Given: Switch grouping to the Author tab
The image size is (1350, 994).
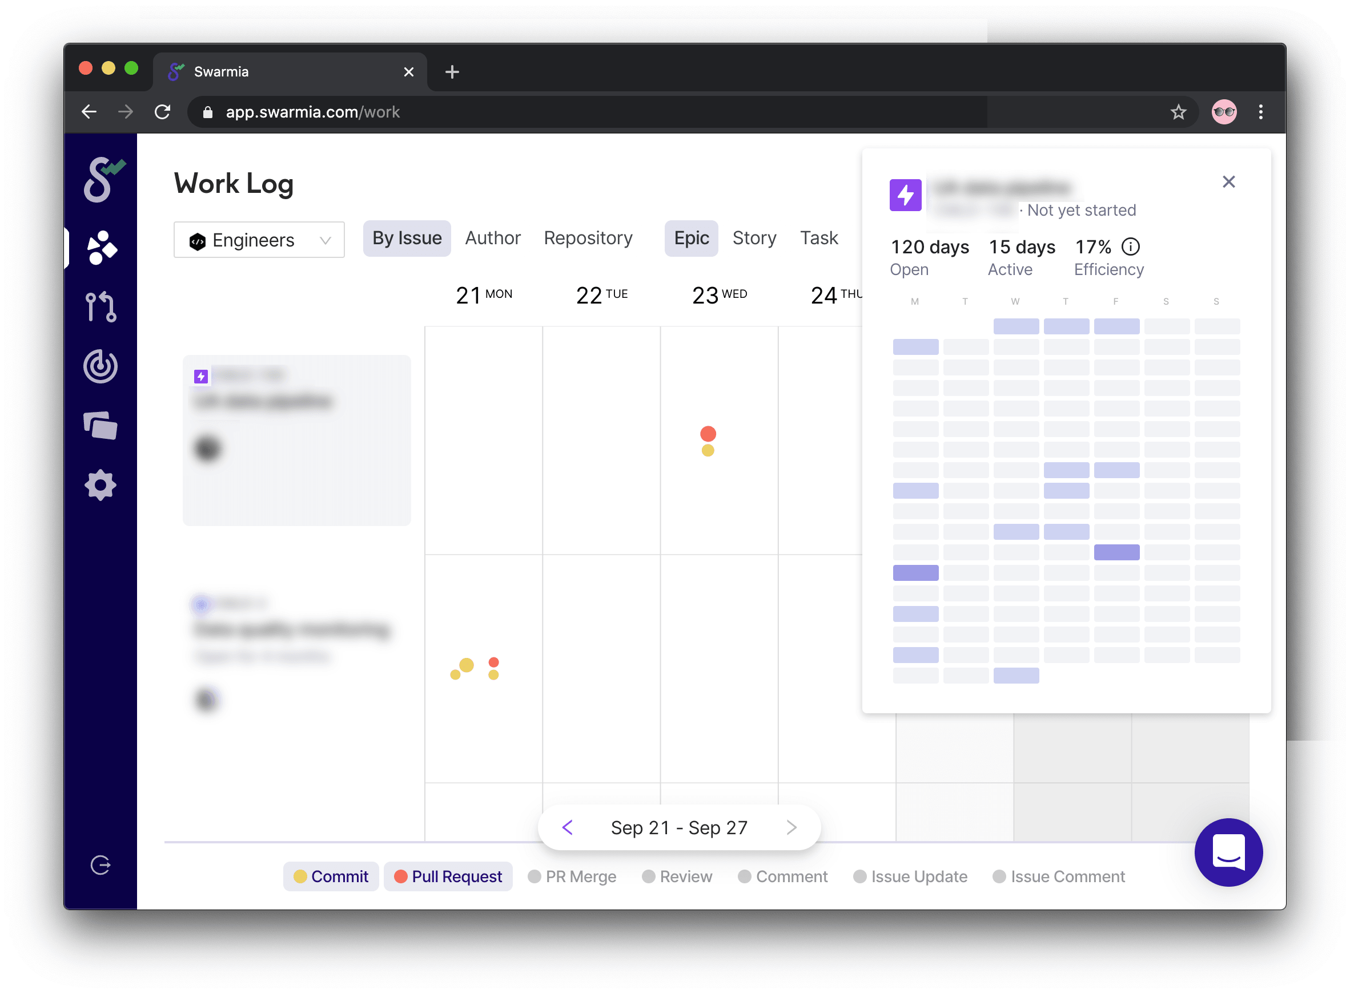Looking at the screenshot, I should coord(493,239).
